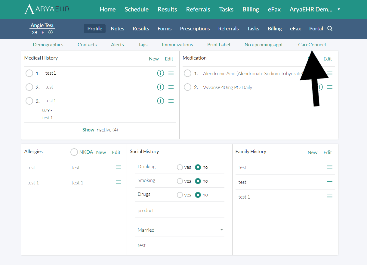Select Alendronic Acid medication circle

(x=187, y=73)
